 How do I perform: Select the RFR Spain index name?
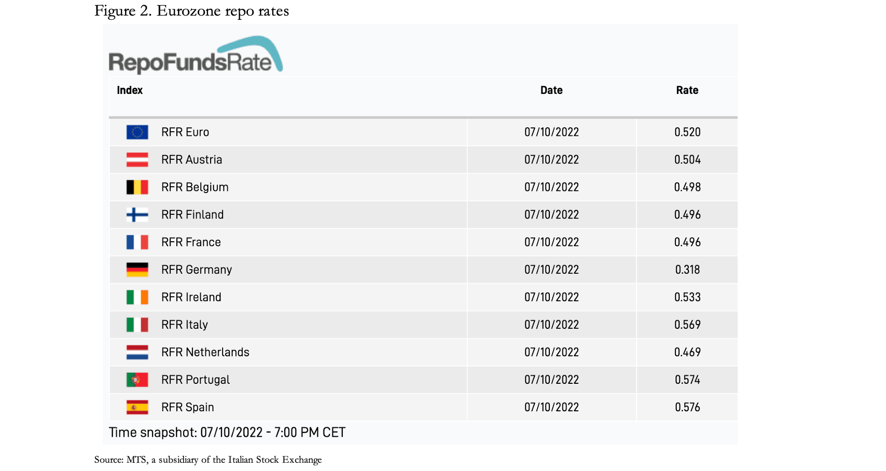188,407
